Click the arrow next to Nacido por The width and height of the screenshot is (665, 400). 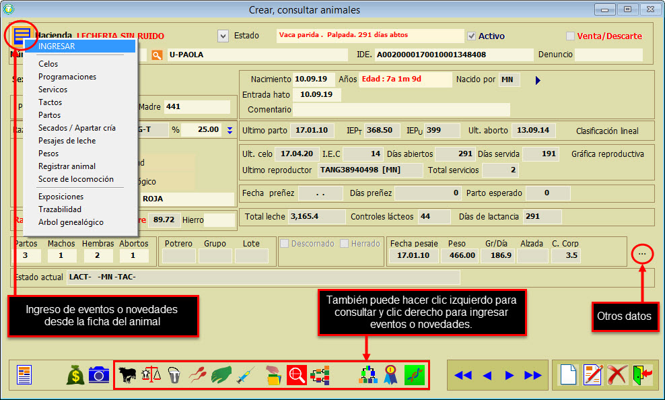click(537, 80)
